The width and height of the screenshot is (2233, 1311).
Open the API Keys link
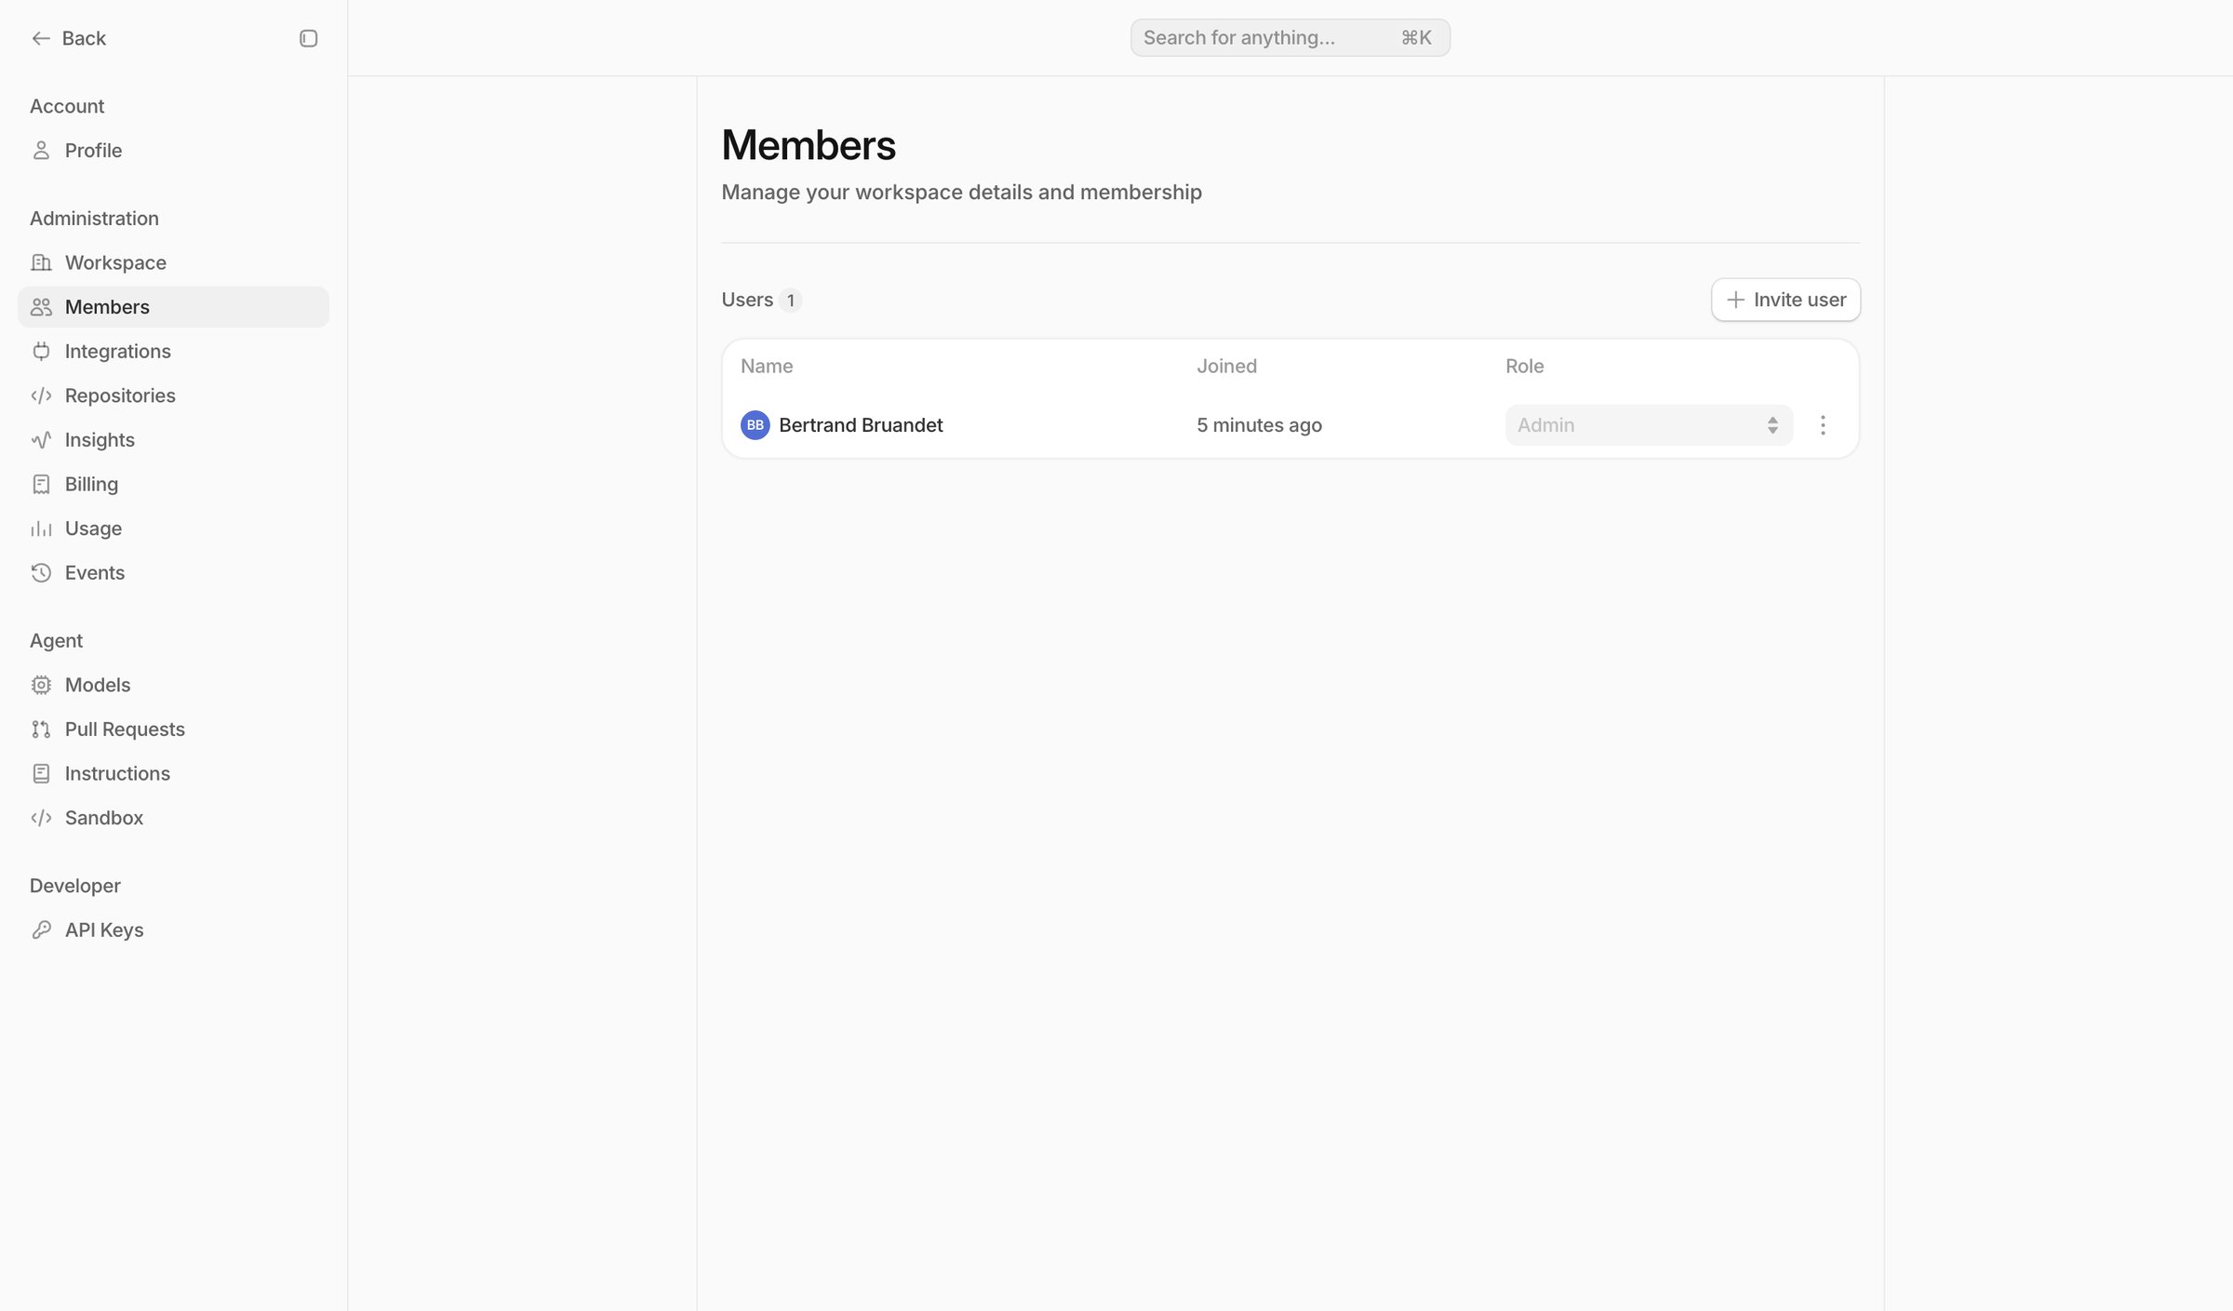(x=173, y=930)
